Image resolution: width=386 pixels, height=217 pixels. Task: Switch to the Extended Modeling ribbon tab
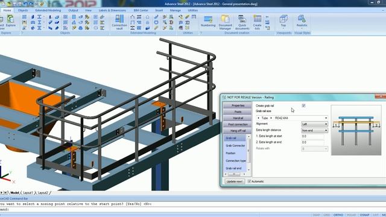click(x=48, y=10)
